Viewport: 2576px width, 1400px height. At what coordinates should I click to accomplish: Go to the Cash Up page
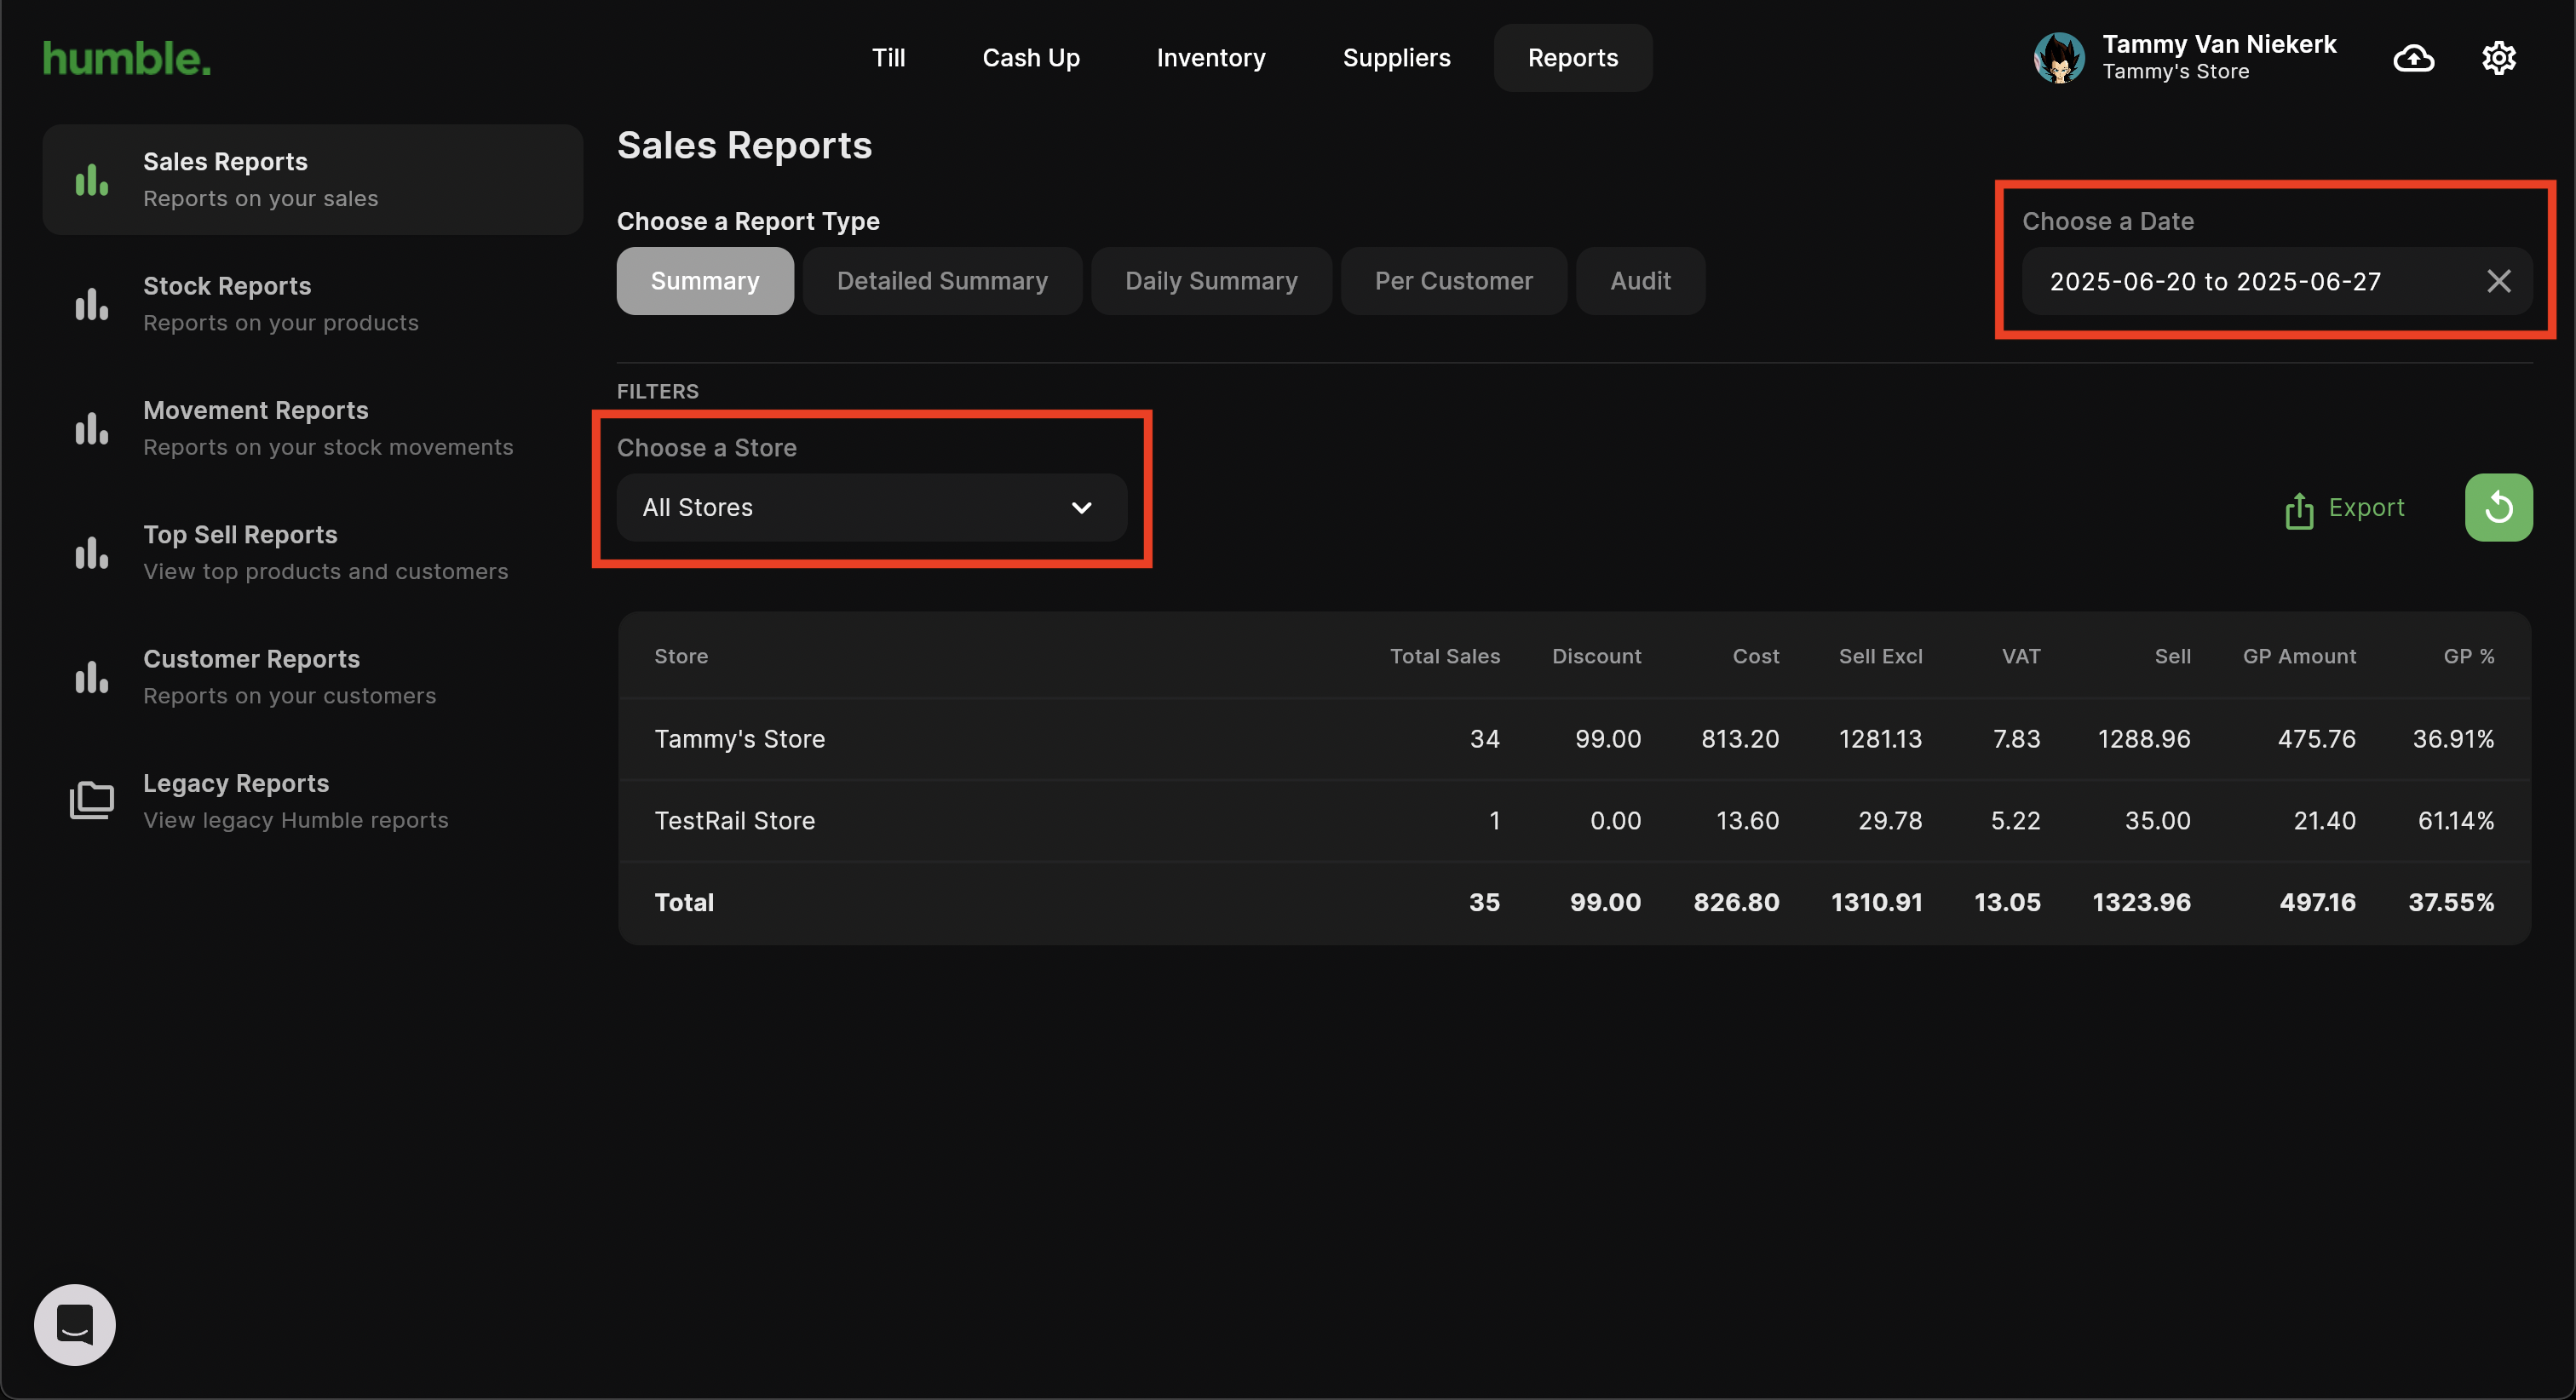(1030, 58)
